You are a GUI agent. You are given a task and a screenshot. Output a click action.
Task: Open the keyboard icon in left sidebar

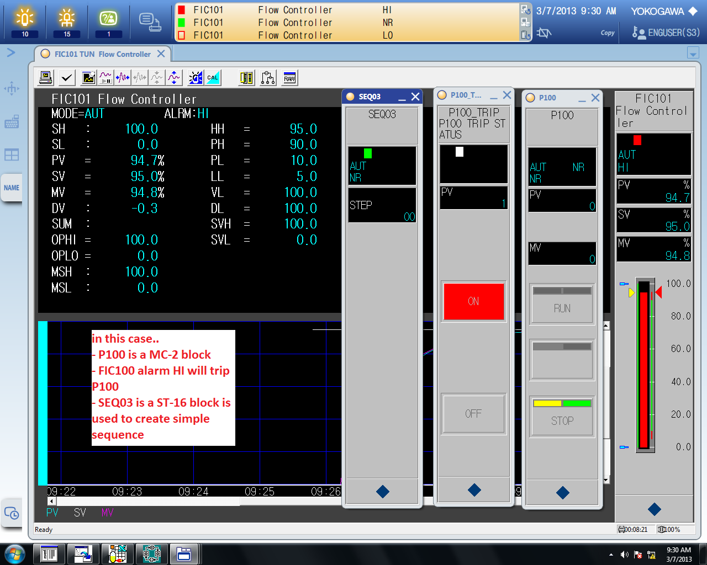coord(12,122)
